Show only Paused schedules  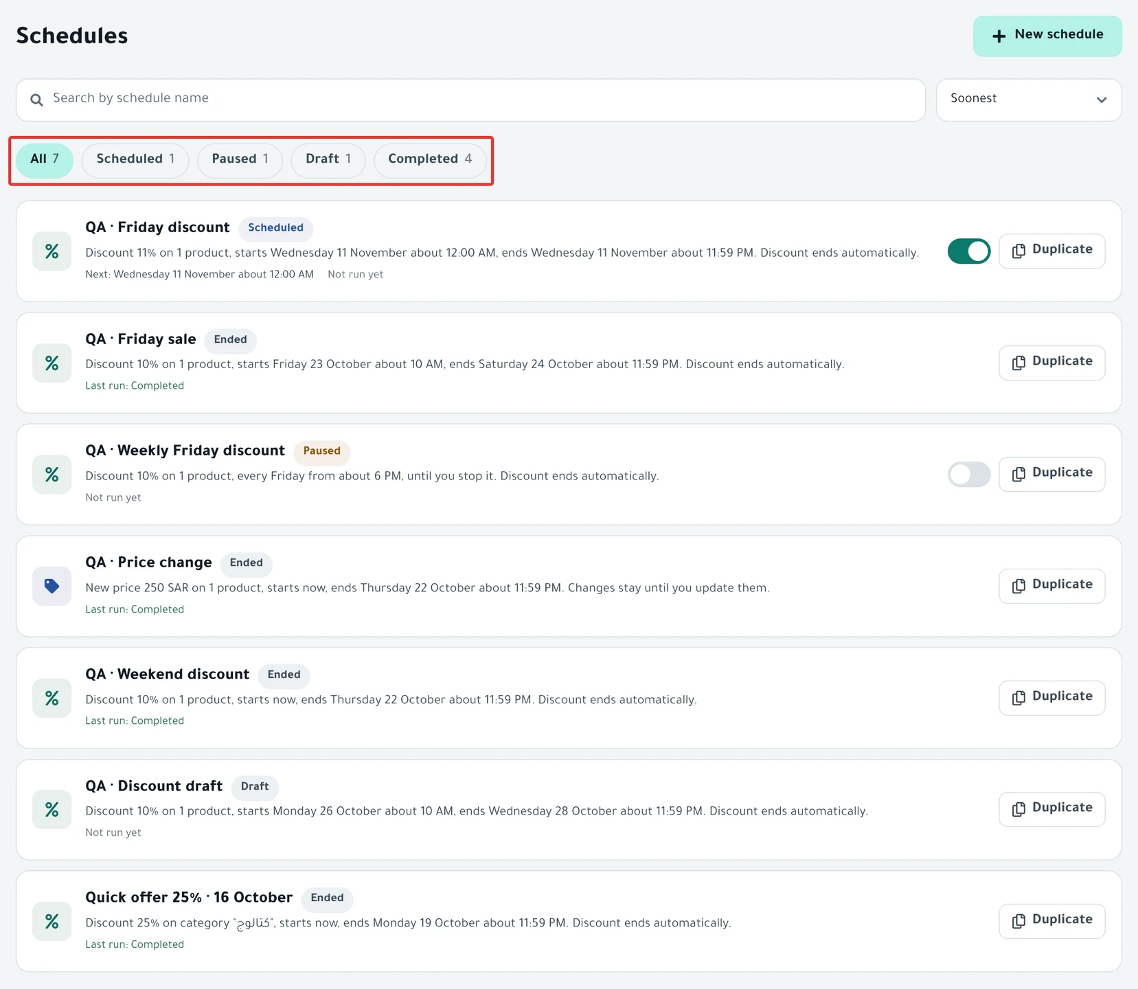(x=240, y=161)
